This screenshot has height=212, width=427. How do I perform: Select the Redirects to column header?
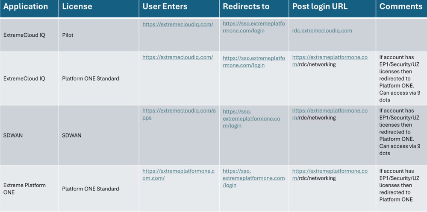point(246,7)
